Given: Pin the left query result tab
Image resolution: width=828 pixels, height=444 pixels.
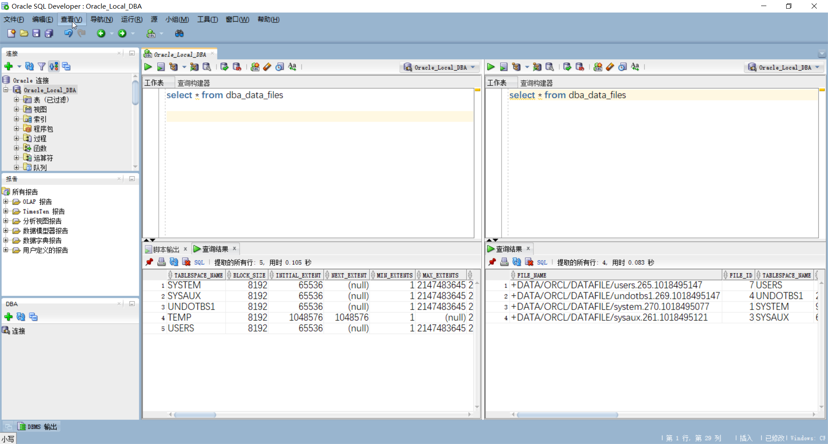Looking at the screenshot, I should click(149, 262).
